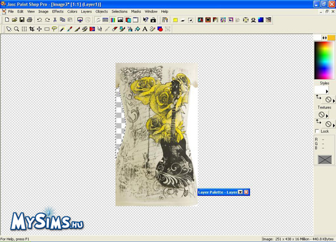The image size is (336, 242).
Task: Toggle the foreground texture null button
Action: (x=321, y=115)
